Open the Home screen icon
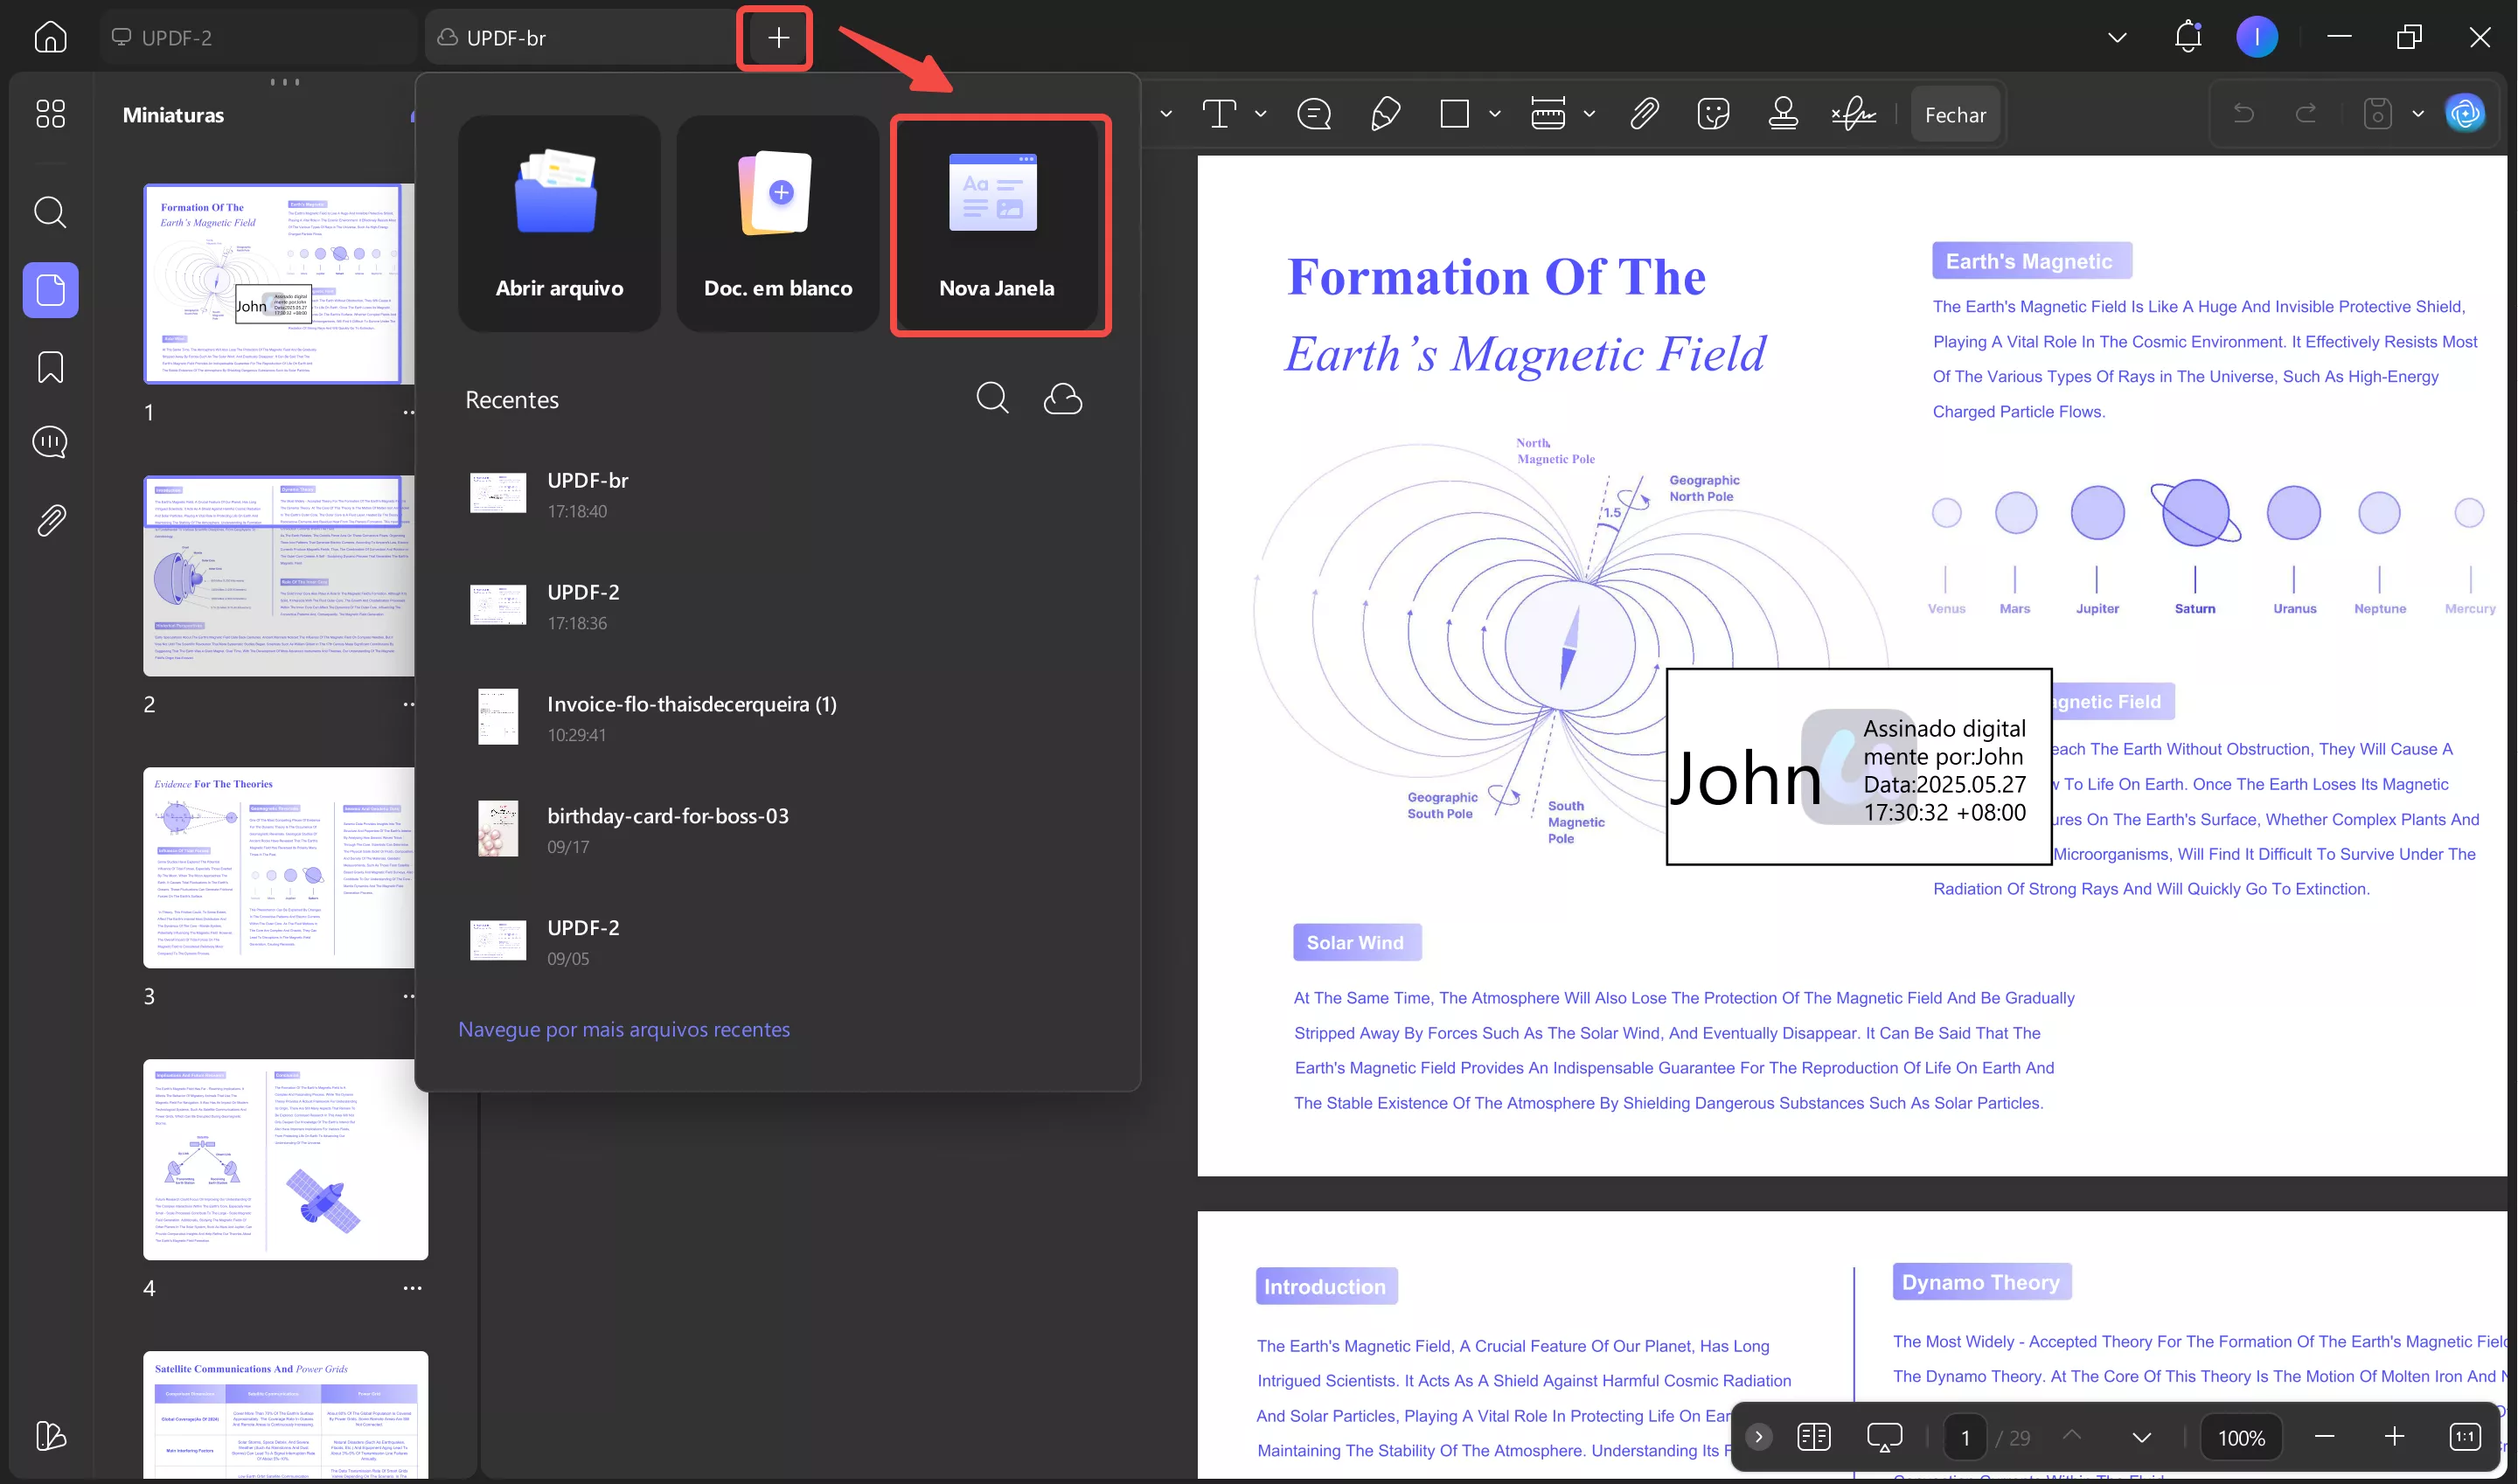This screenshot has height=1484, width=2518. point(50,38)
